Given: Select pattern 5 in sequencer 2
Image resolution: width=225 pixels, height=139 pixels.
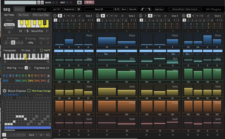Looking at the screenshot, I should coord(114,20).
